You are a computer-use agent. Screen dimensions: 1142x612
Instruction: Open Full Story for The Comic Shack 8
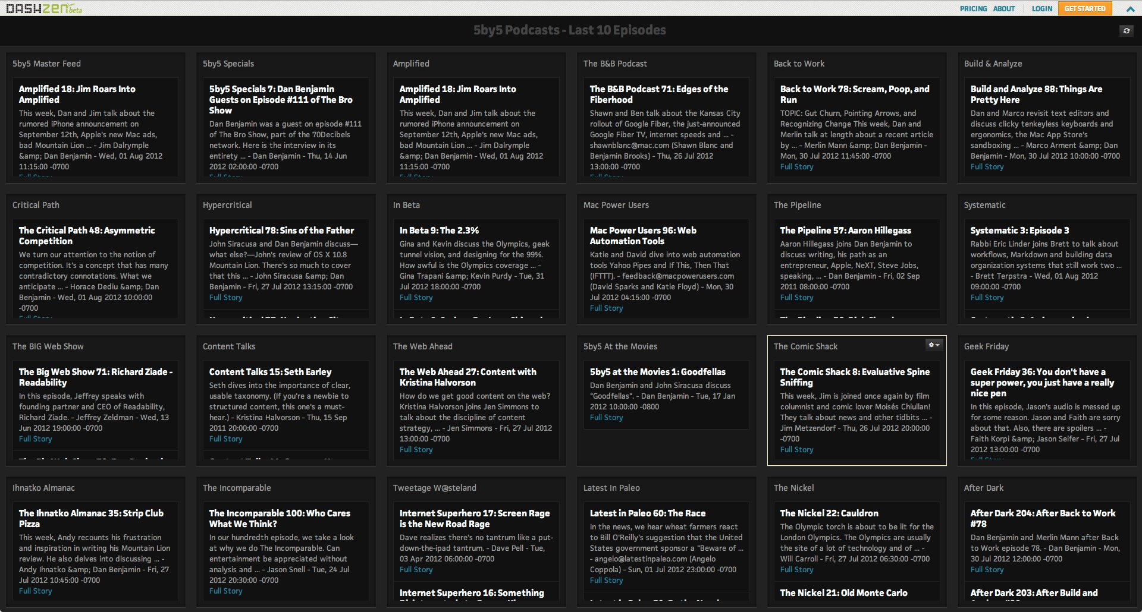pos(796,450)
